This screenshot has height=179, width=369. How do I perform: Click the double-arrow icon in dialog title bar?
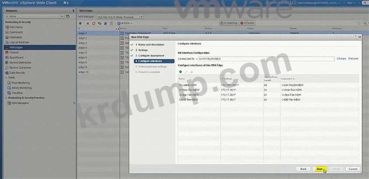(x=360, y=37)
